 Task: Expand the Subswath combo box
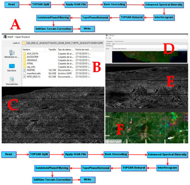pyautogui.click(x=150, y=44)
